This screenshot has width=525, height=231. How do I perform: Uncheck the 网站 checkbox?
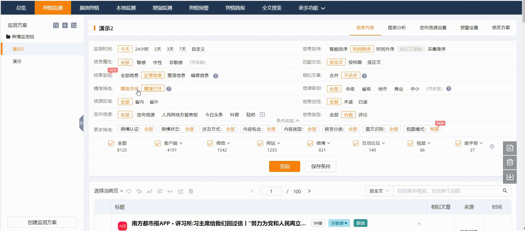pos(260,143)
